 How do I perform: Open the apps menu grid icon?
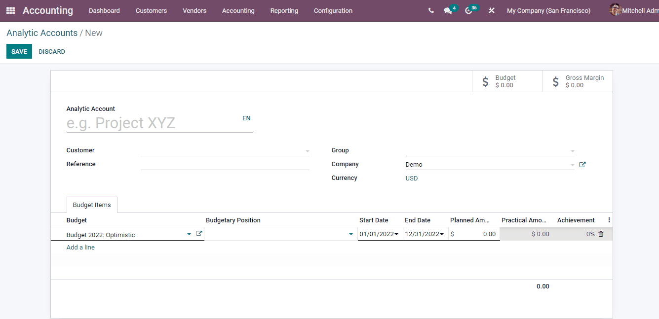pyautogui.click(x=10, y=10)
